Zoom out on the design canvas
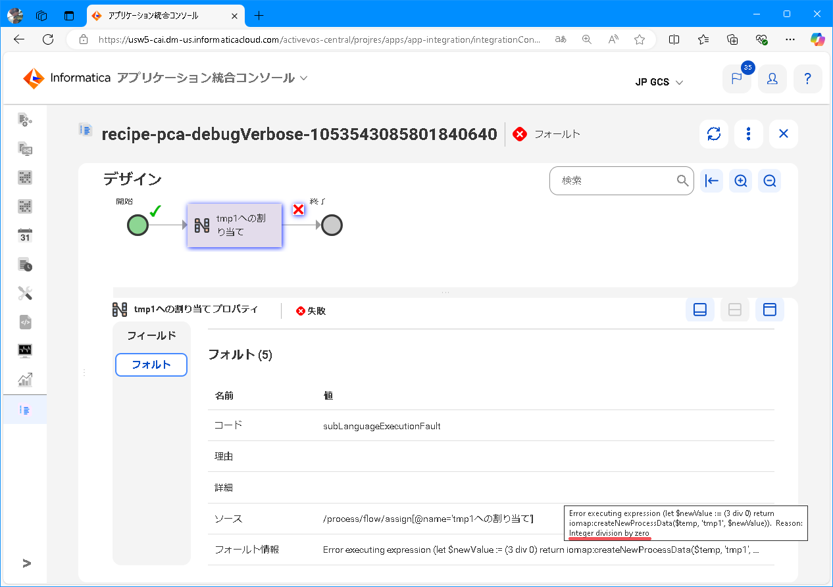This screenshot has height=587, width=833. point(770,181)
